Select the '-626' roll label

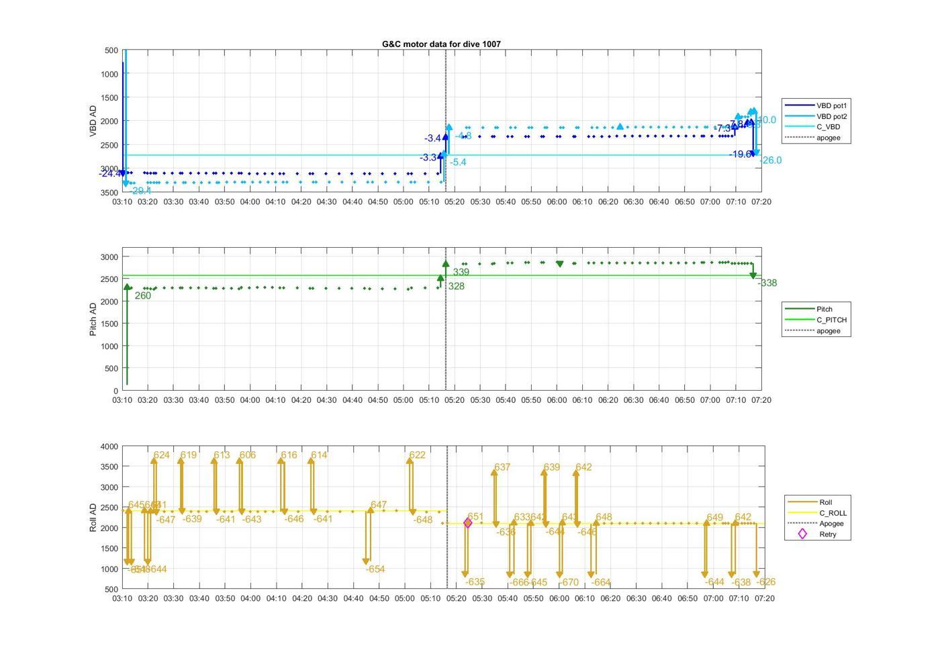(x=765, y=583)
